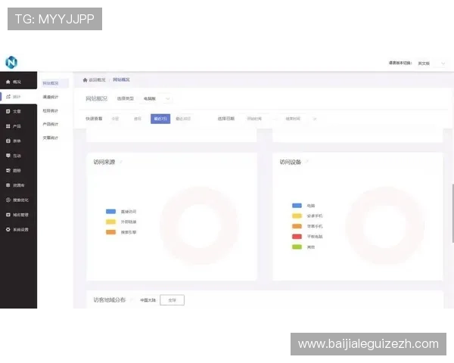Click the blue N logo

11,62
